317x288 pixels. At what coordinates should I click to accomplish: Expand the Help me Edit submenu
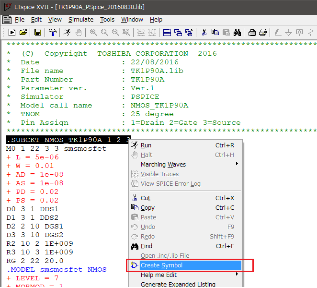click(186, 275)
